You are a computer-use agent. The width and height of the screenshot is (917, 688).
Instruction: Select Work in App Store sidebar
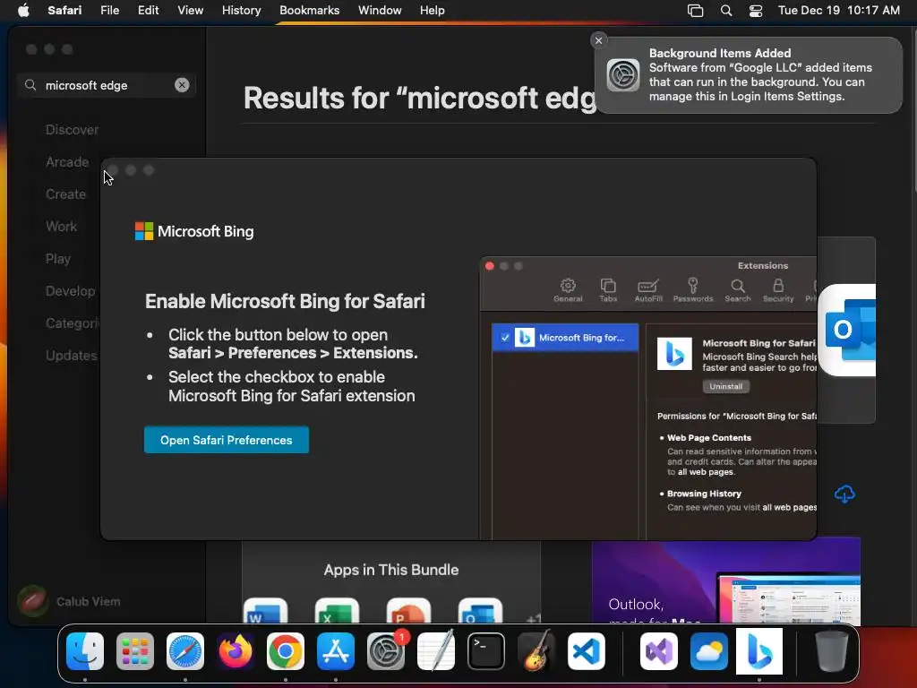[x=62, y=227]
